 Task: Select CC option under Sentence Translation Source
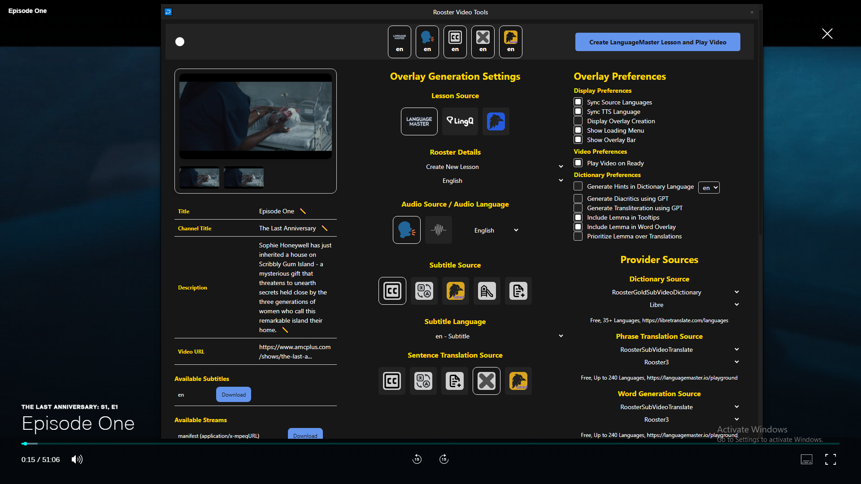(x=391, y=381)
